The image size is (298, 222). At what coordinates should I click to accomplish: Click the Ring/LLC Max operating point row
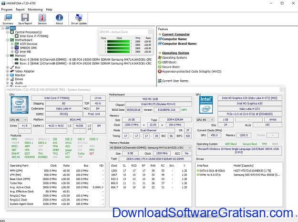coord(57,196)
